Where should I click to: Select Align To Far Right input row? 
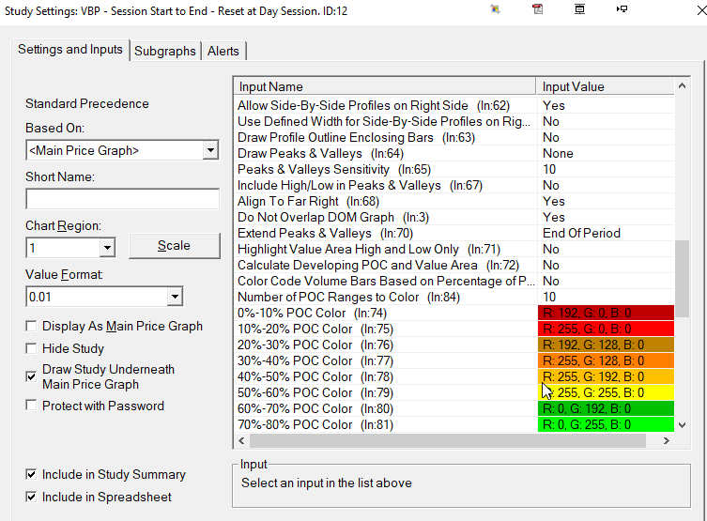coord(454,201)
